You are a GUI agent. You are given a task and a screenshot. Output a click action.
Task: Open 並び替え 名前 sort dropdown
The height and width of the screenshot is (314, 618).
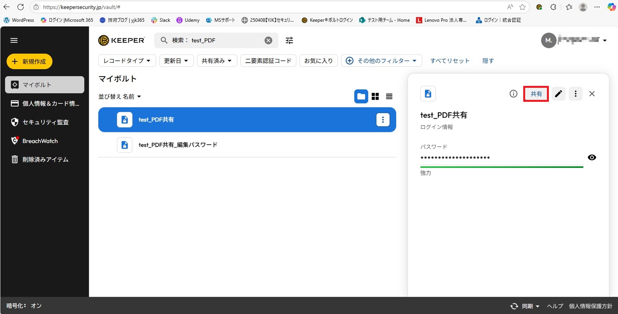[x=120, y=97]
